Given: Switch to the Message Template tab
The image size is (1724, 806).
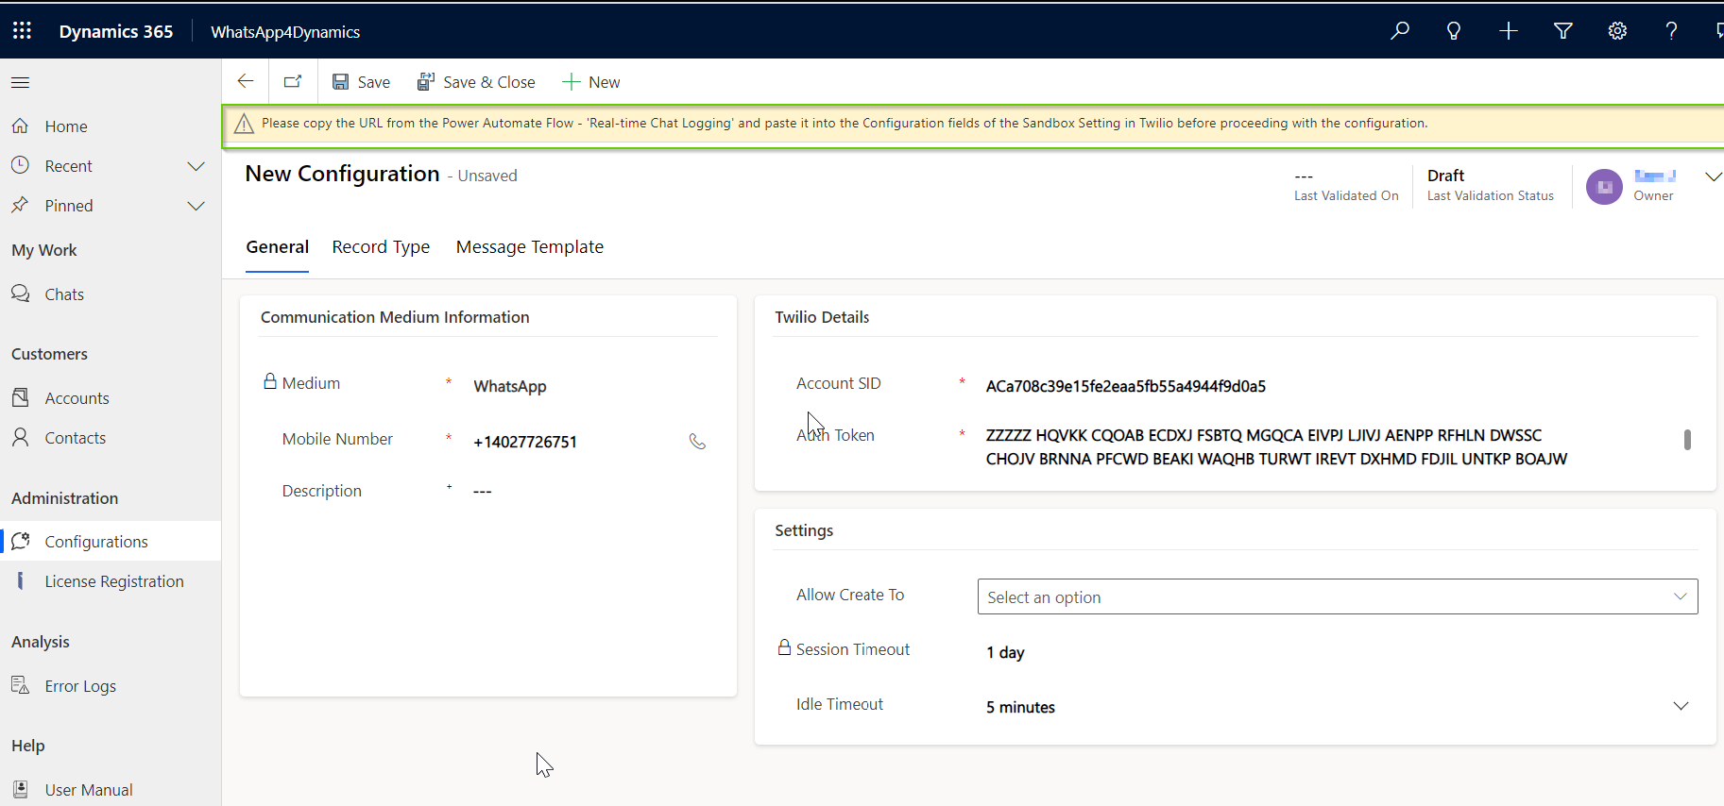Looking at the screenshot, I should click(529, 247).
